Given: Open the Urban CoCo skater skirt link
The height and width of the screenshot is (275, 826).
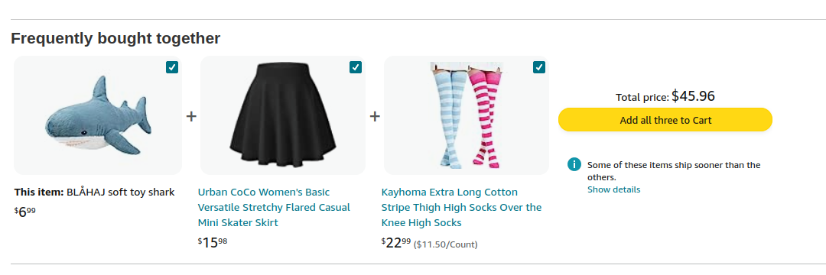Looking at the screenshot, I should coord(274,207).
